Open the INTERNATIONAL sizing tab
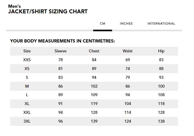 pyautogui.click(x=161, y=24)
